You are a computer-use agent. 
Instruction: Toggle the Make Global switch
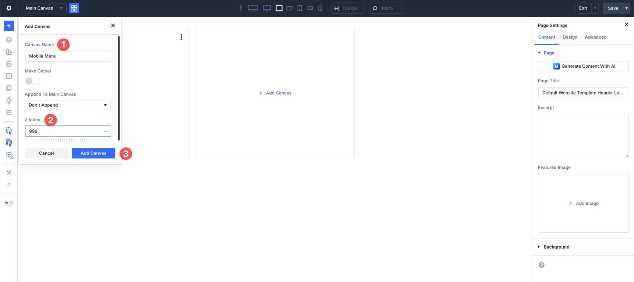tap(32, 81)
